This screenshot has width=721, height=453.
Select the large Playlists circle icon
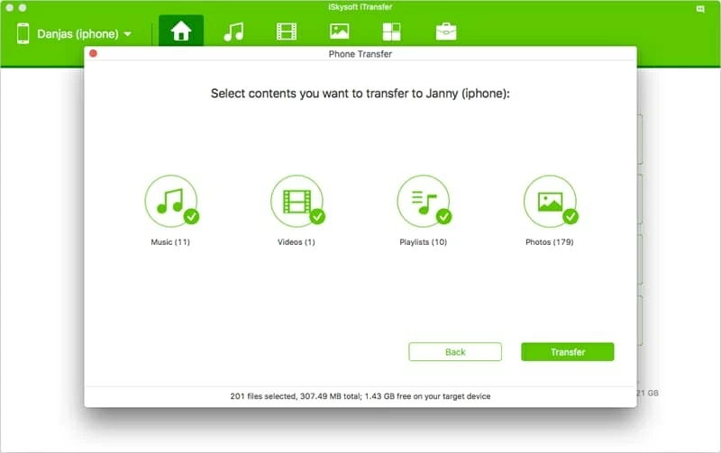pyautogui.click(x=423, y=201)
